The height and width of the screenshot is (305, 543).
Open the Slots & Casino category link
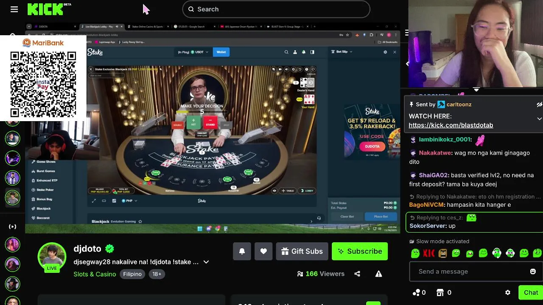click(95, 274)
